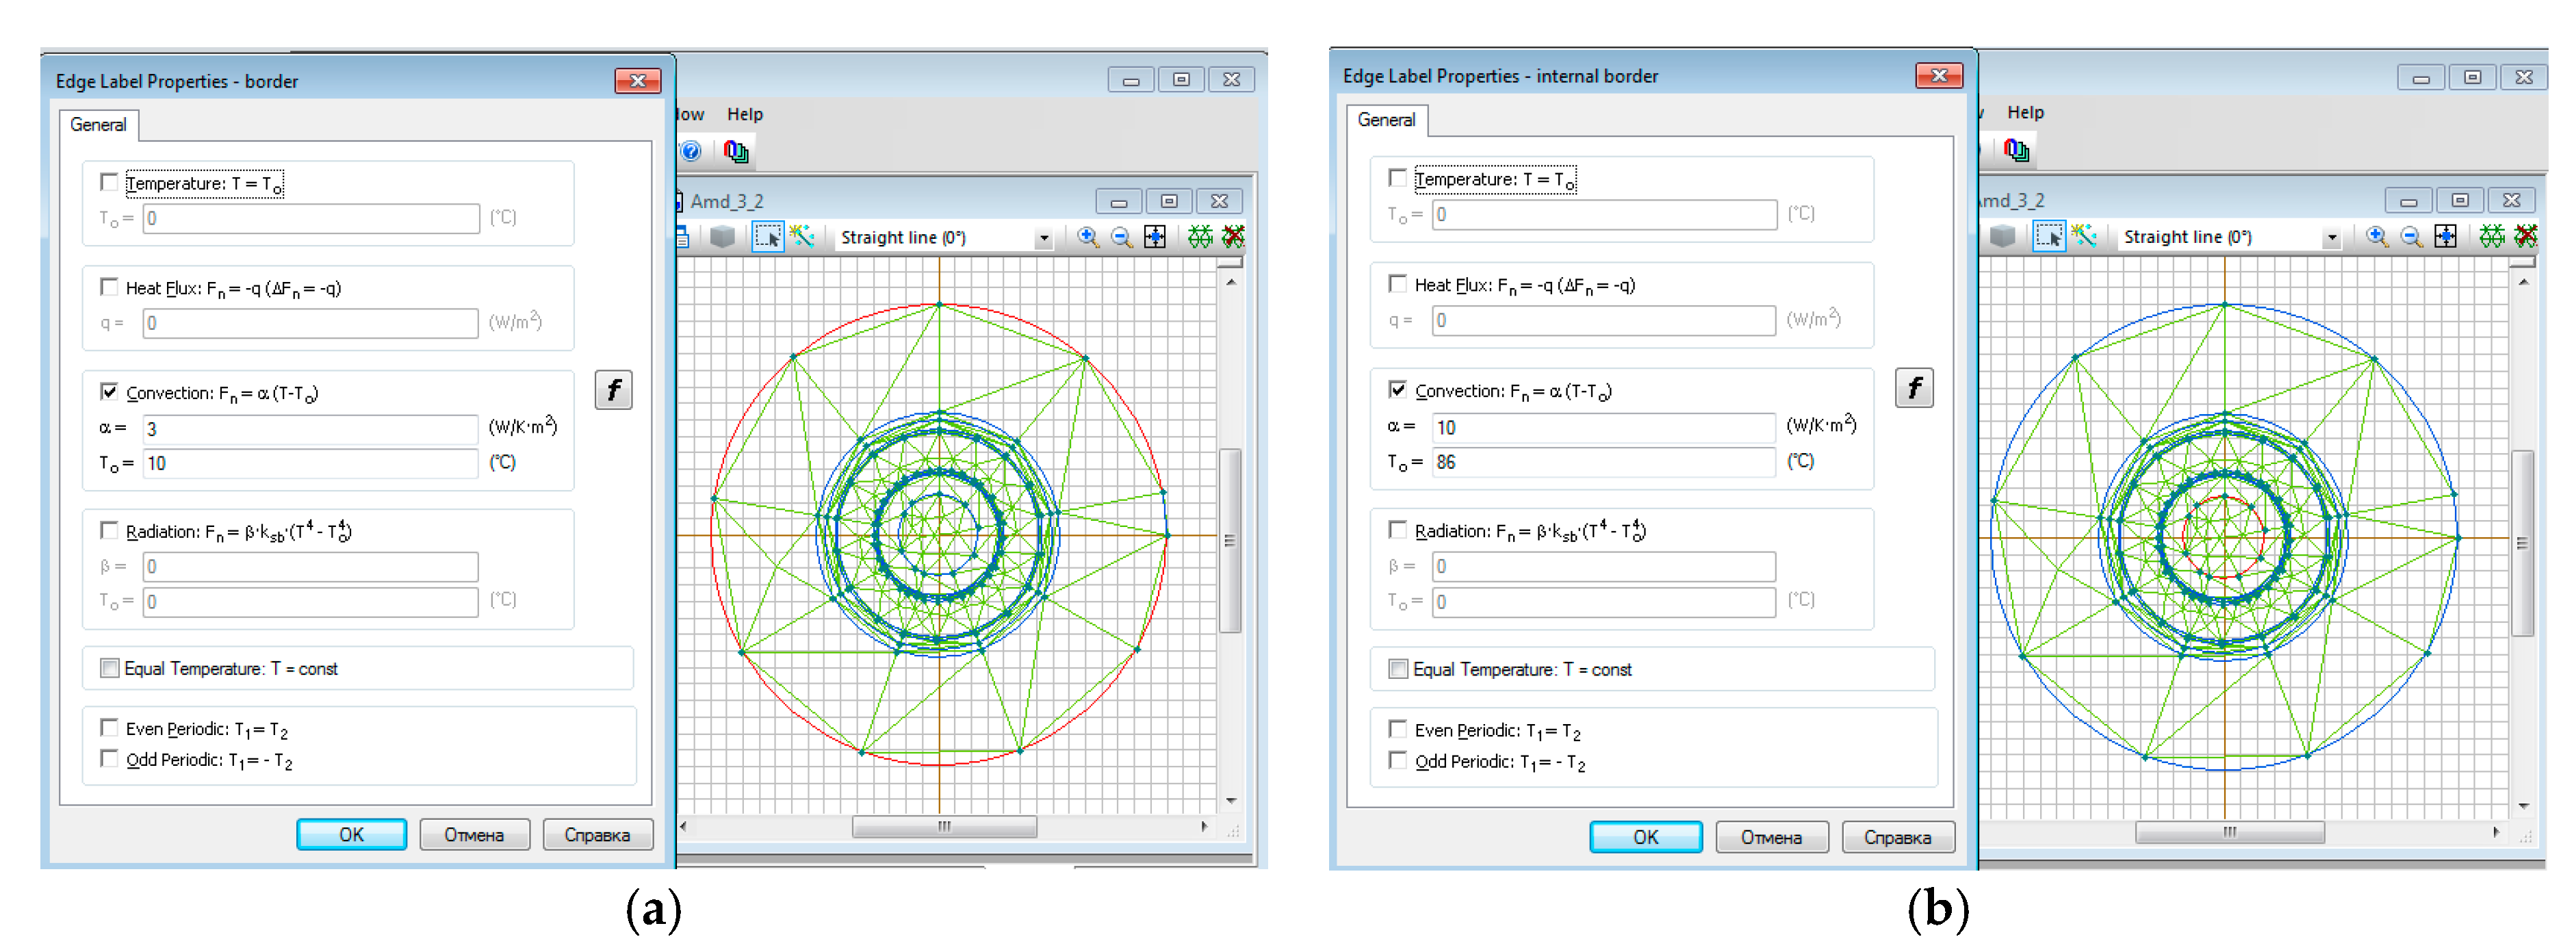
Task: Enable Radiation checkbox in internal border dialog
Action: click(1398, 530)
